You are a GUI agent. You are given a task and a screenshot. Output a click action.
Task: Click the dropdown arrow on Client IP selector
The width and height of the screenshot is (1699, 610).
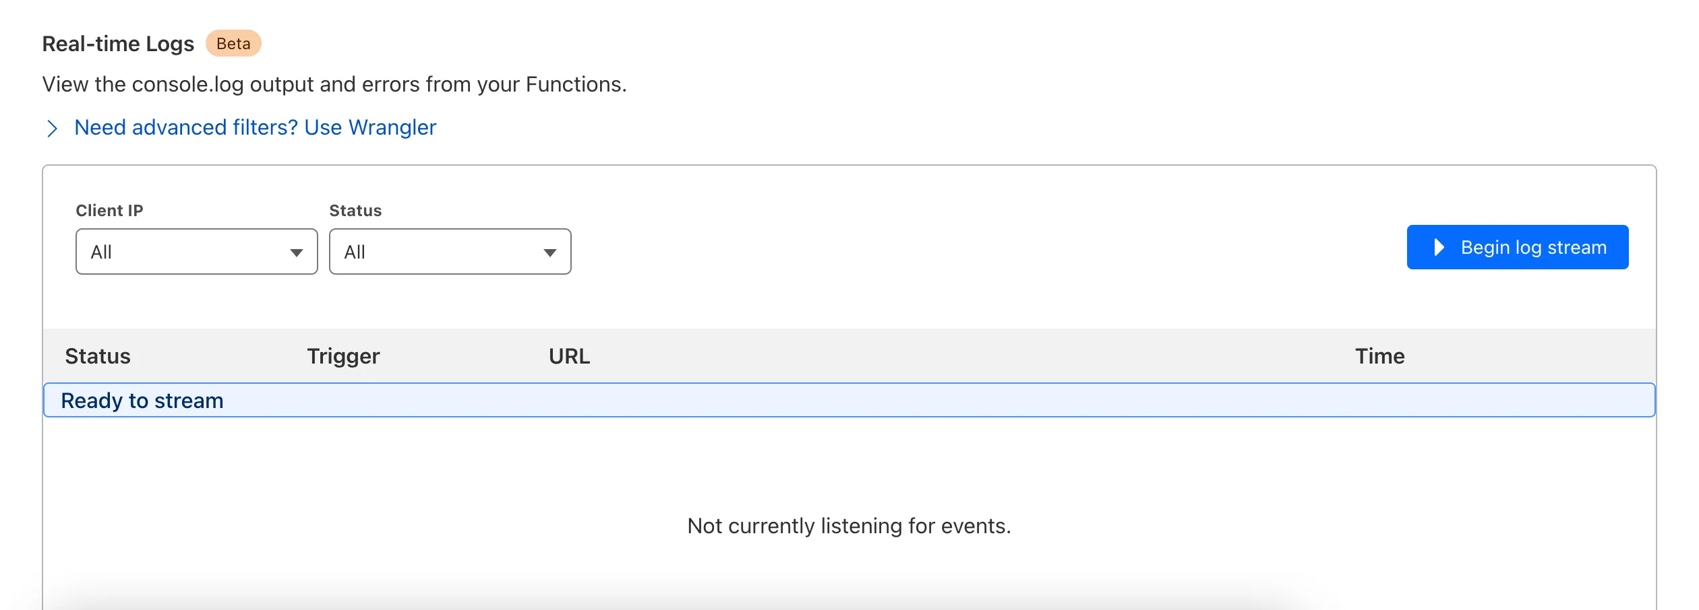(298, 252)
